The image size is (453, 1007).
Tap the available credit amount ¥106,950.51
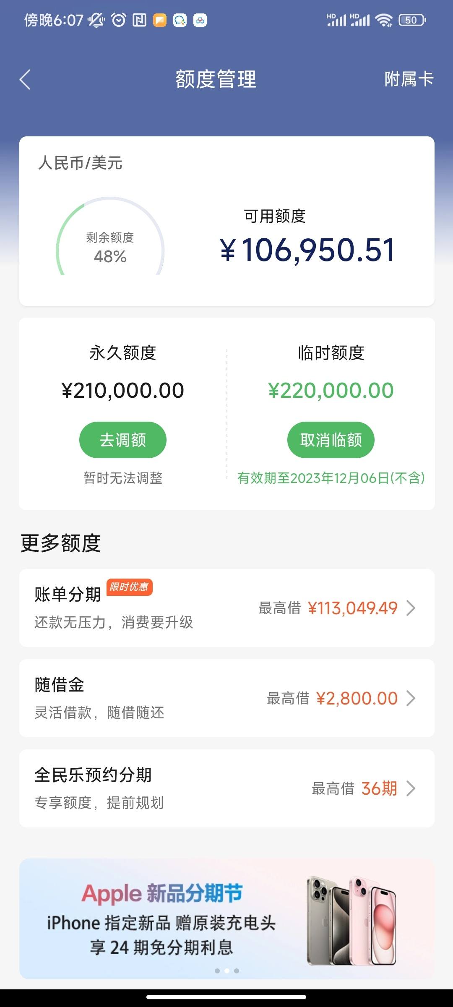tap(307, 250)
